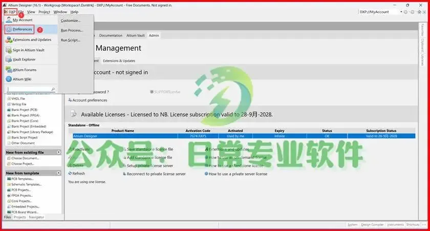Viewport: 430px width, 231px height.
Task: Click the Vault Explorer icon
Action: [9, 59]
